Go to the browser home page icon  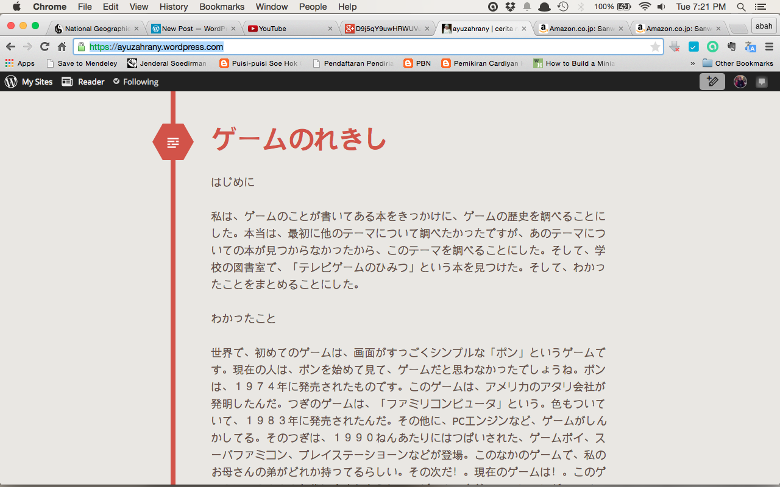tap(62, 47)
